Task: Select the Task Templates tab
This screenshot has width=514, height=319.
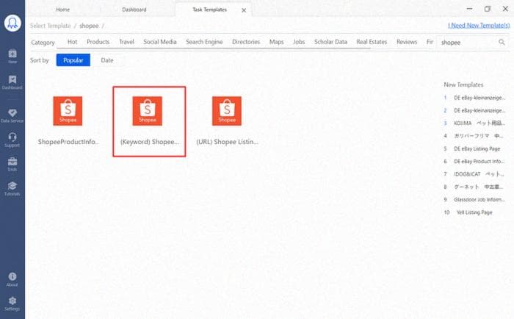Action: [209, 10]
